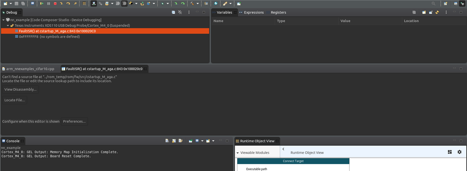Open the Debug view three-dot menu
The width and height of the screenshot is (467, 171).
189,12
